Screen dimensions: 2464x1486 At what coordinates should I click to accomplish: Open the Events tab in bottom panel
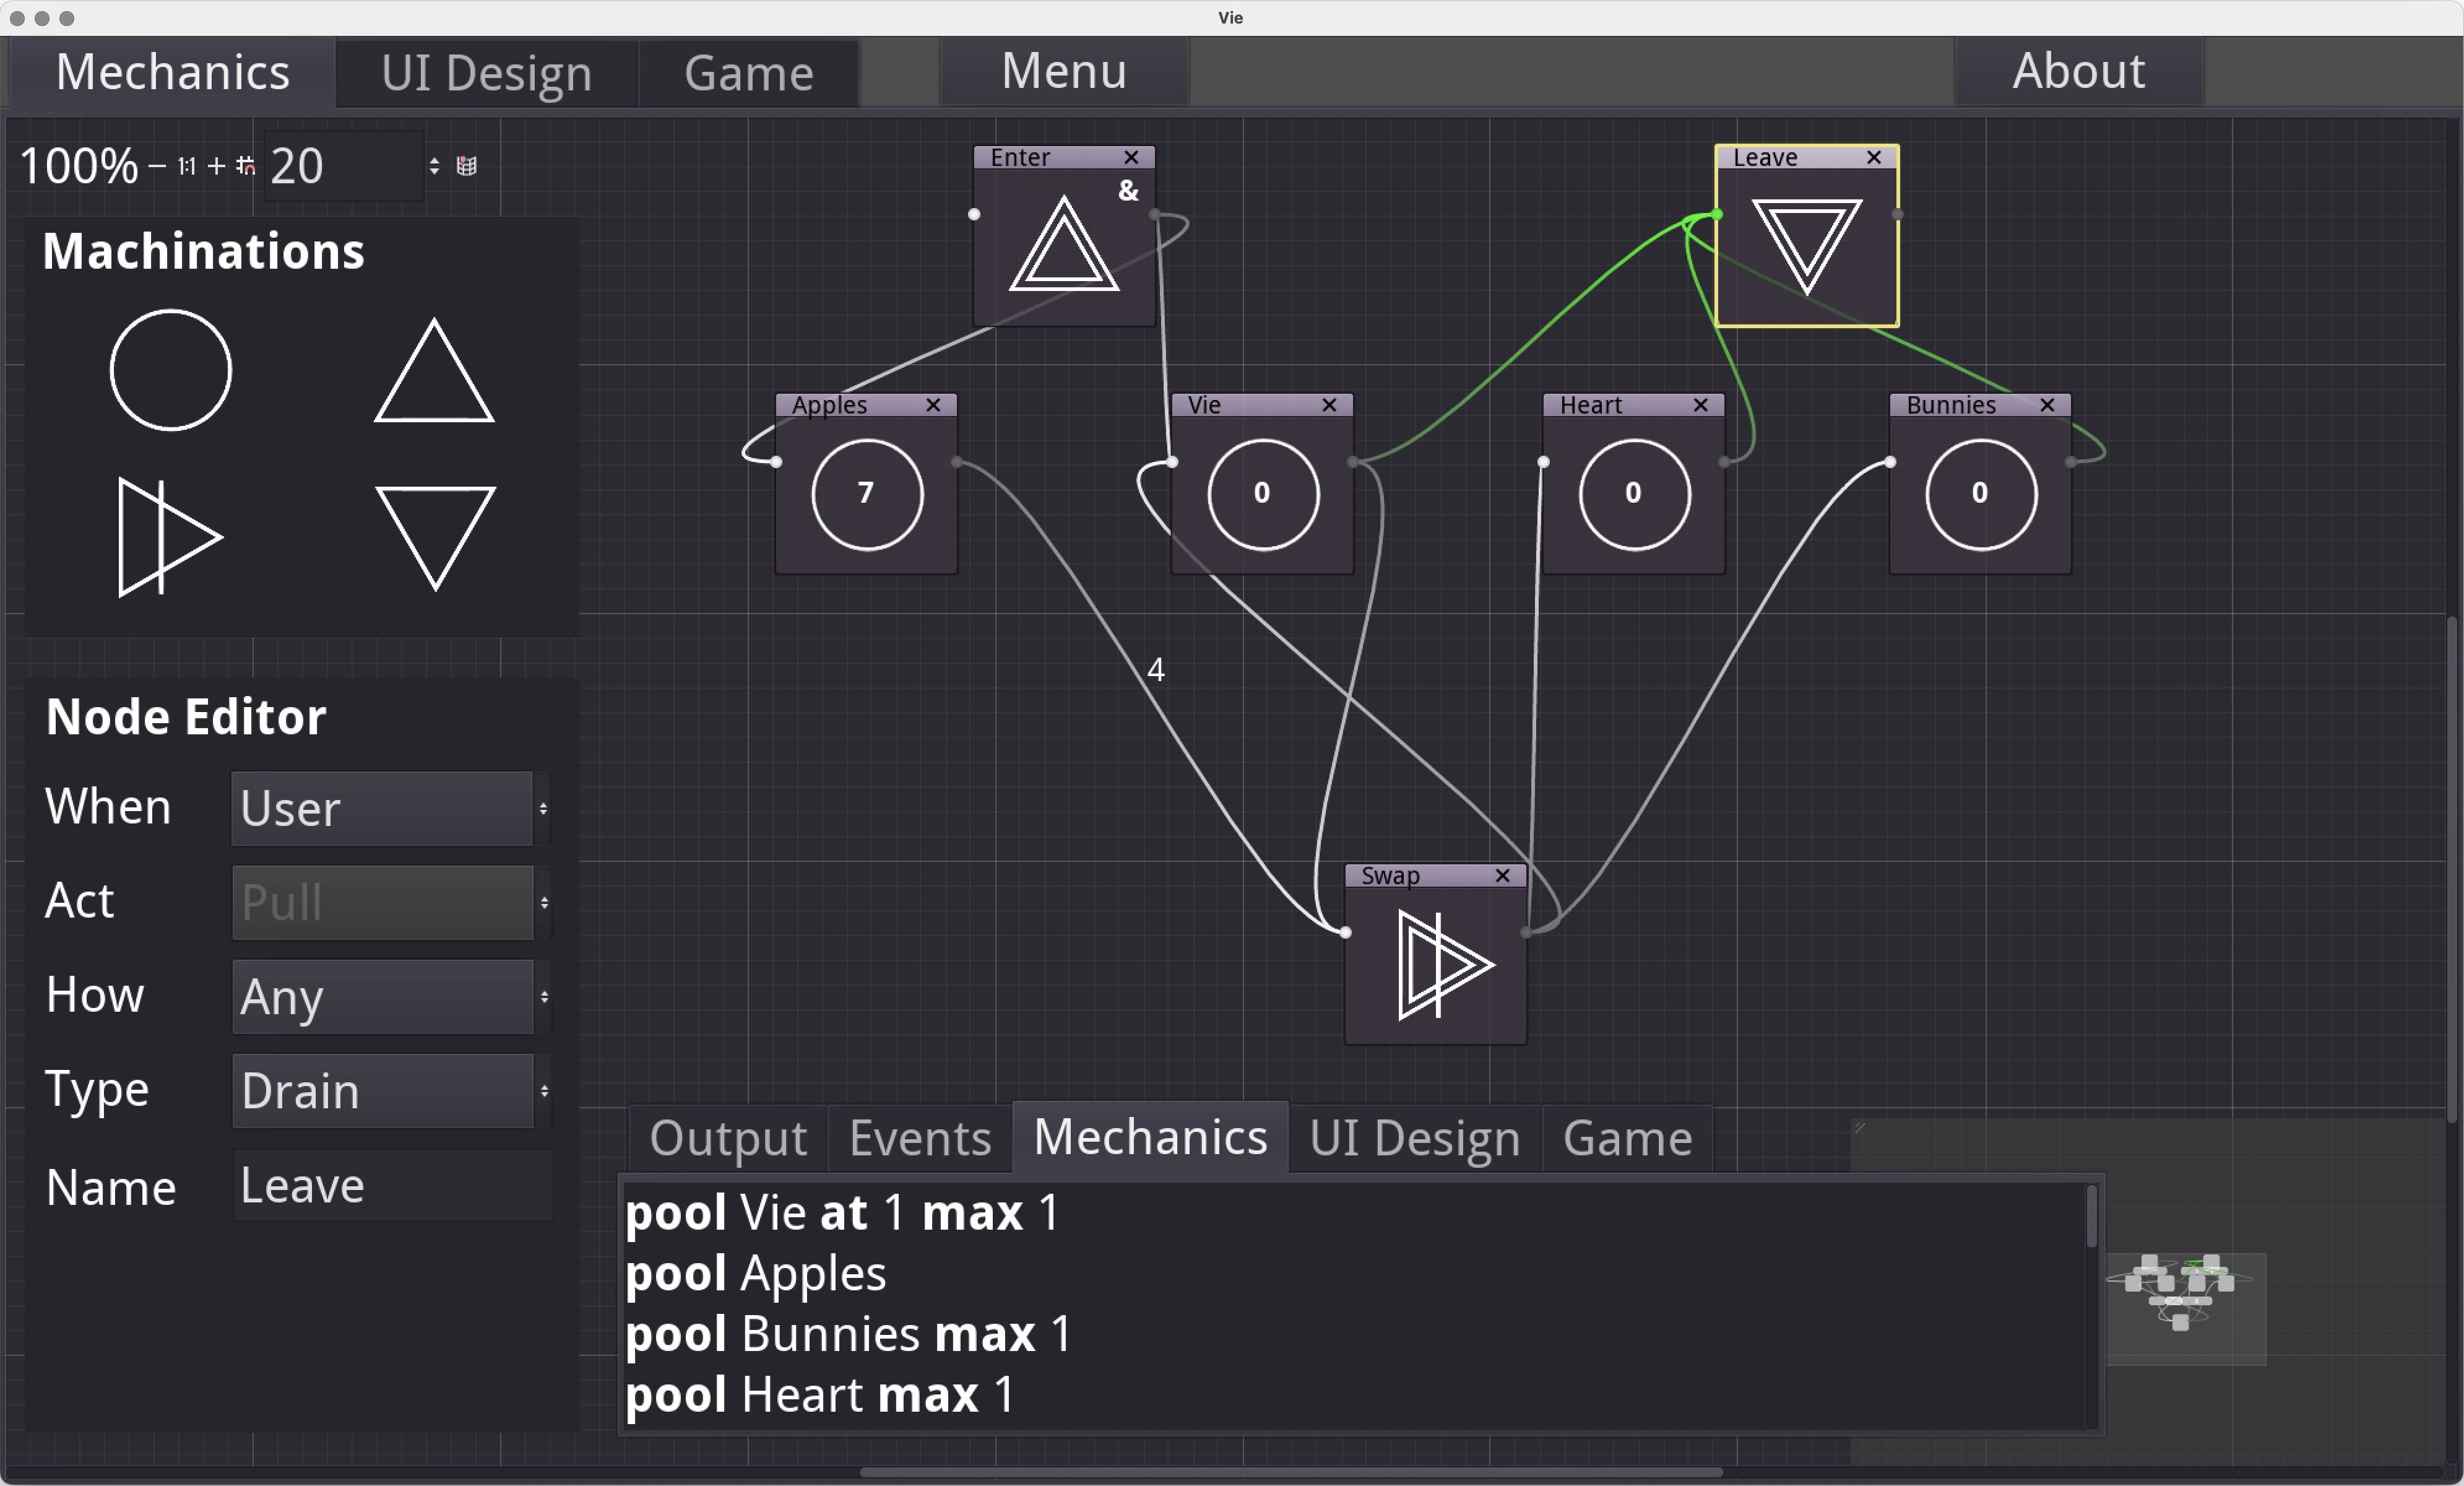click(x=920, y=1138)
